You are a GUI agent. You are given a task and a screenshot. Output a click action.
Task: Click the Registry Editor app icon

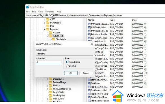click(28, 7)
